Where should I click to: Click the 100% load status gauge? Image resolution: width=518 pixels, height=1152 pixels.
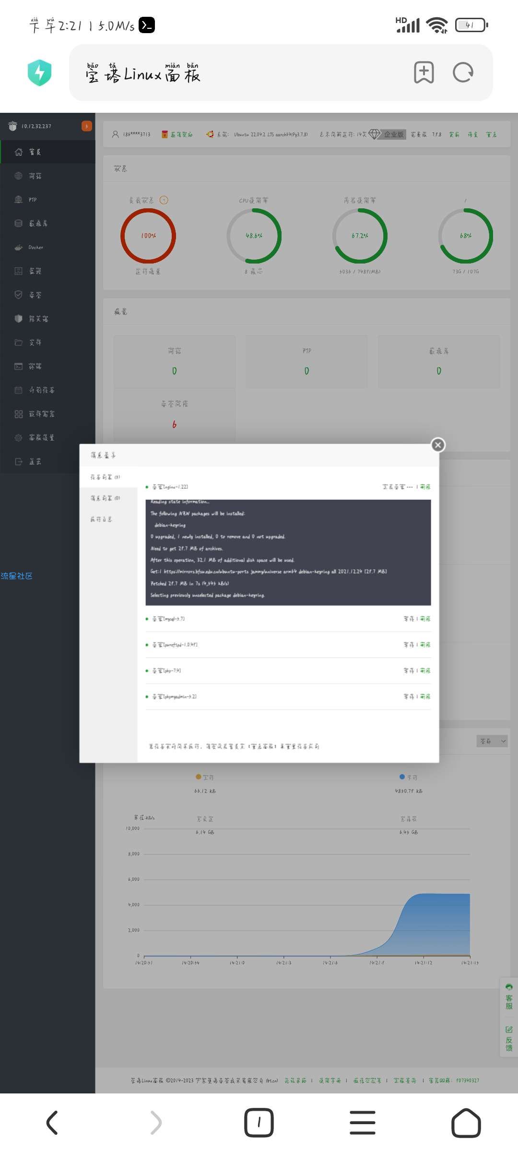pos(148,236)
